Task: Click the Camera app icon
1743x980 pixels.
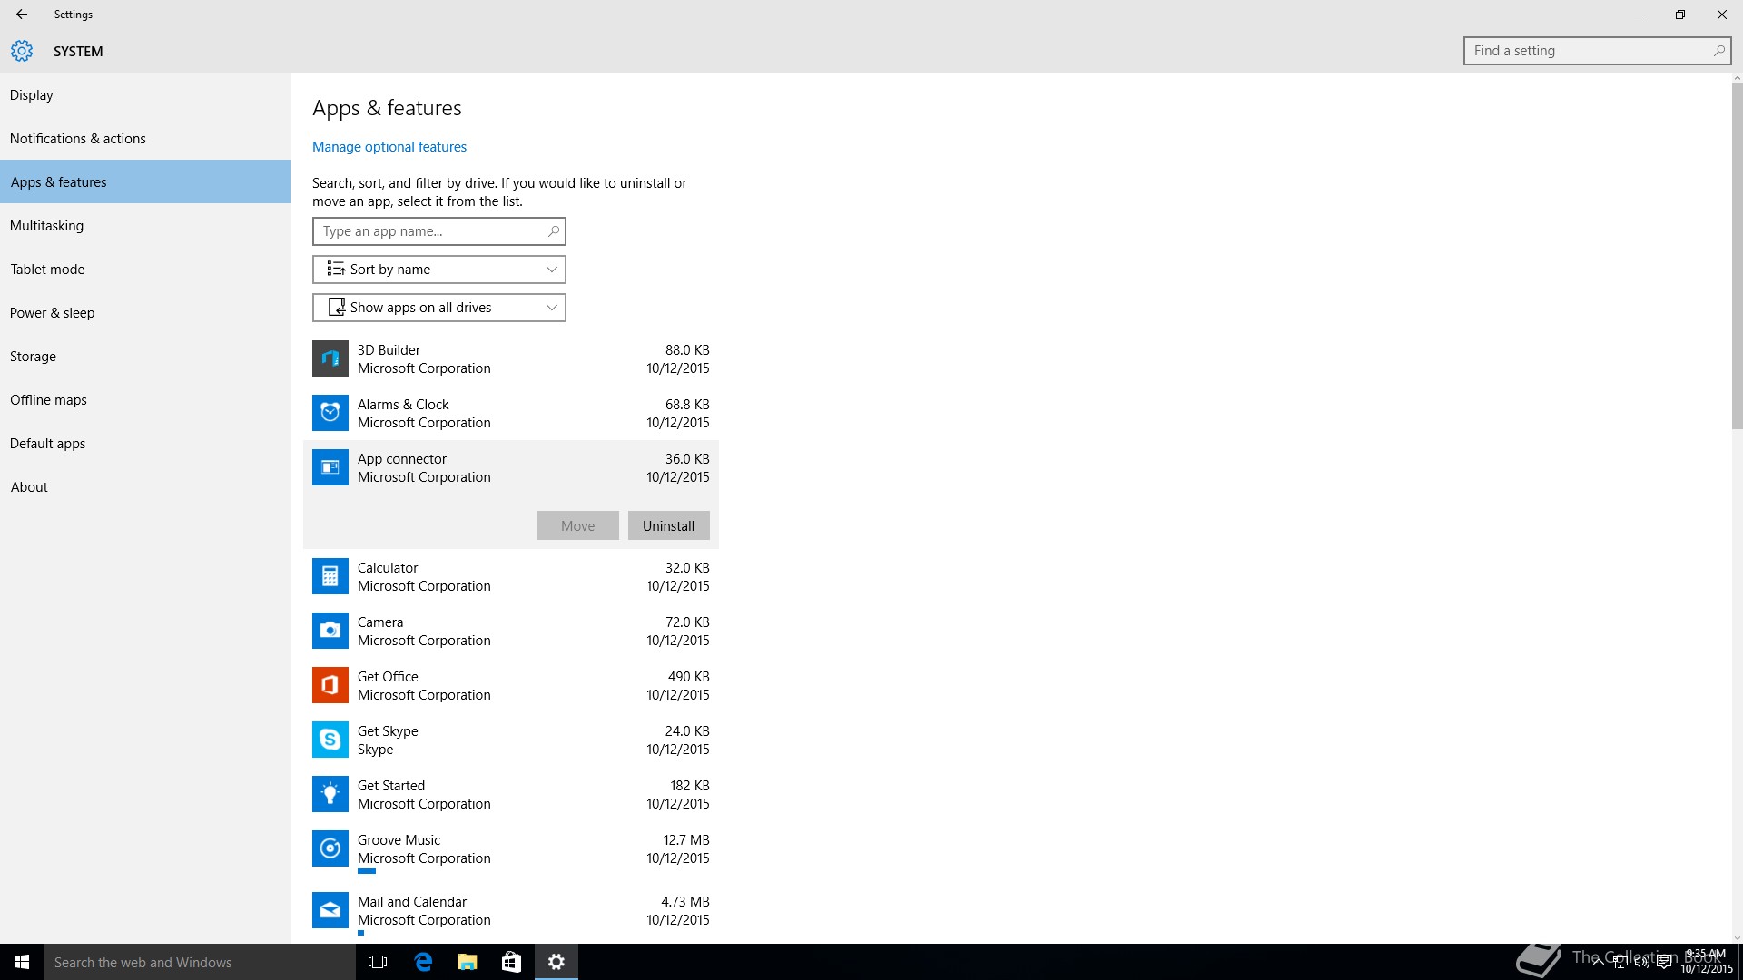Action: [330, 631]
